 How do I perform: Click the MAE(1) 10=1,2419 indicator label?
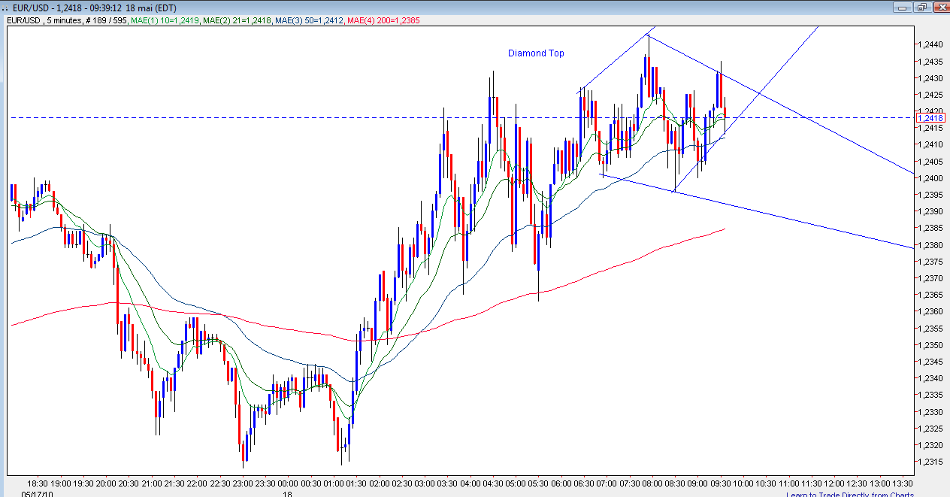click(x=165, y=20)
